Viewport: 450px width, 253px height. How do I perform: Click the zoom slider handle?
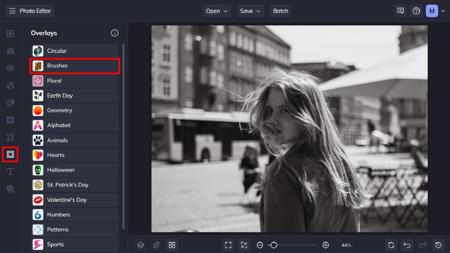tap(274, 245)
